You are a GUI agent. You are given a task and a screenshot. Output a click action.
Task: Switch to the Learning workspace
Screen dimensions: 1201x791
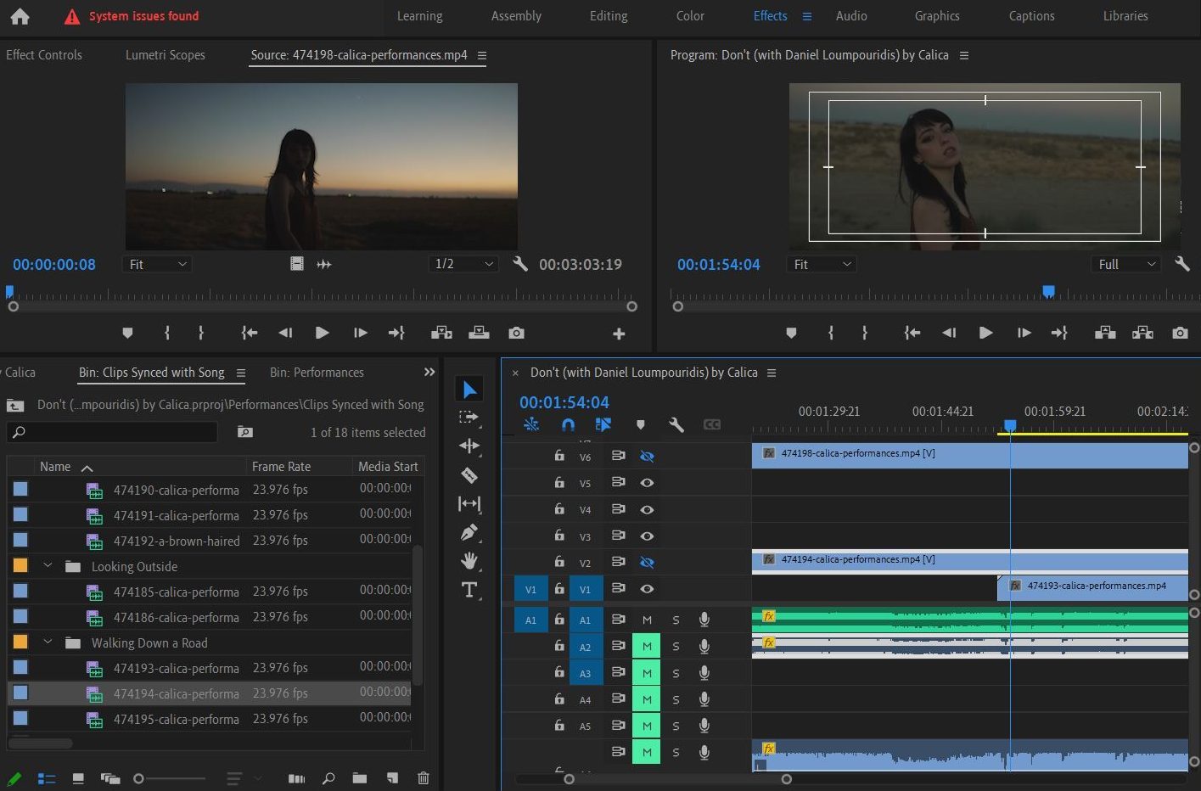(x=419, y=16)
